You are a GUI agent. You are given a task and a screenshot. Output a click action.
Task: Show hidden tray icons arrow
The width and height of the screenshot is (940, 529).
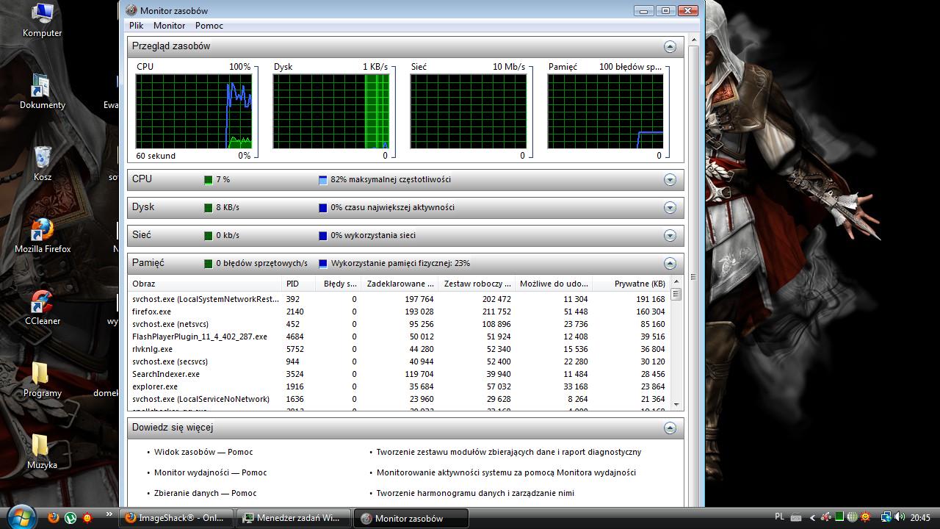click(x=813, y=518)
